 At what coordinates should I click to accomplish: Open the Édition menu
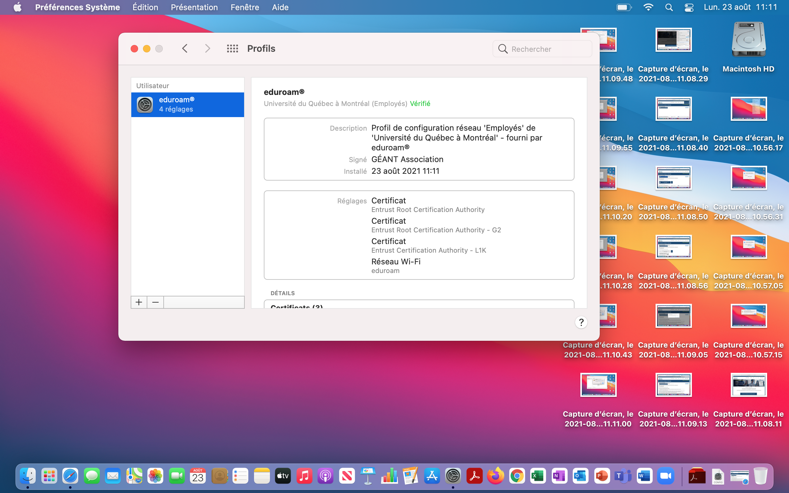click(x=145, y=7)
